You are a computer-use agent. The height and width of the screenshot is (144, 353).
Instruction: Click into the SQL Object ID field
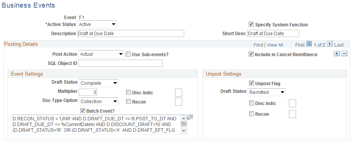point(120,63)
